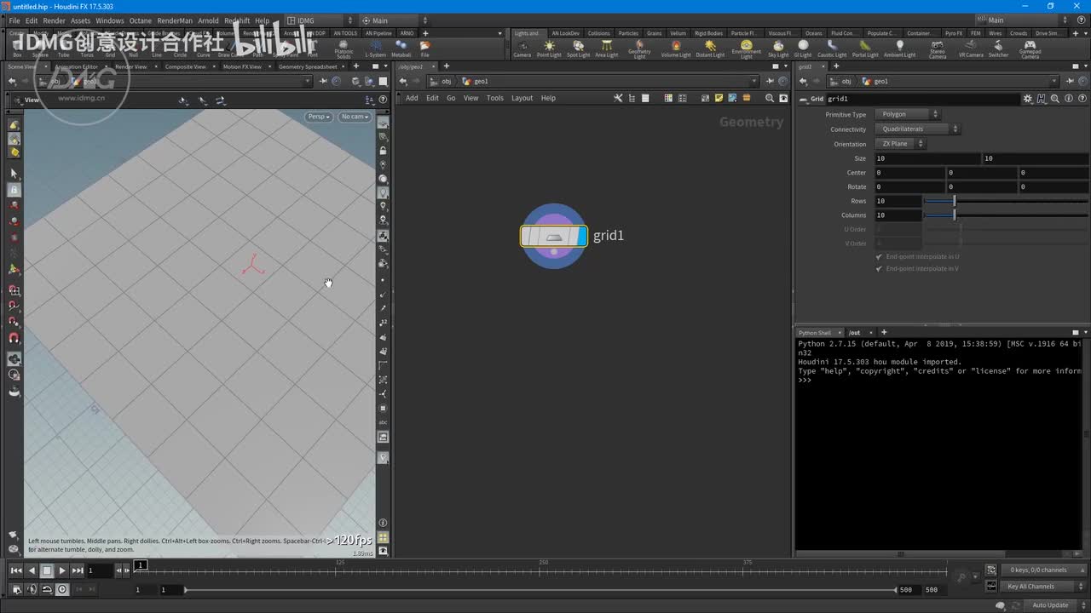Click the sticky note icon in network toolbar
This screenshot has height=613, width=1091.
719,98
